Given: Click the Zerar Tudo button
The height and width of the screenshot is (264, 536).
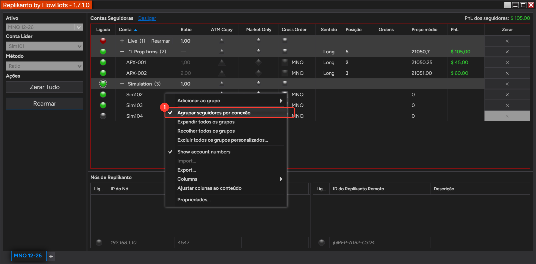Looking at the screenshot, I should (45, 87).
